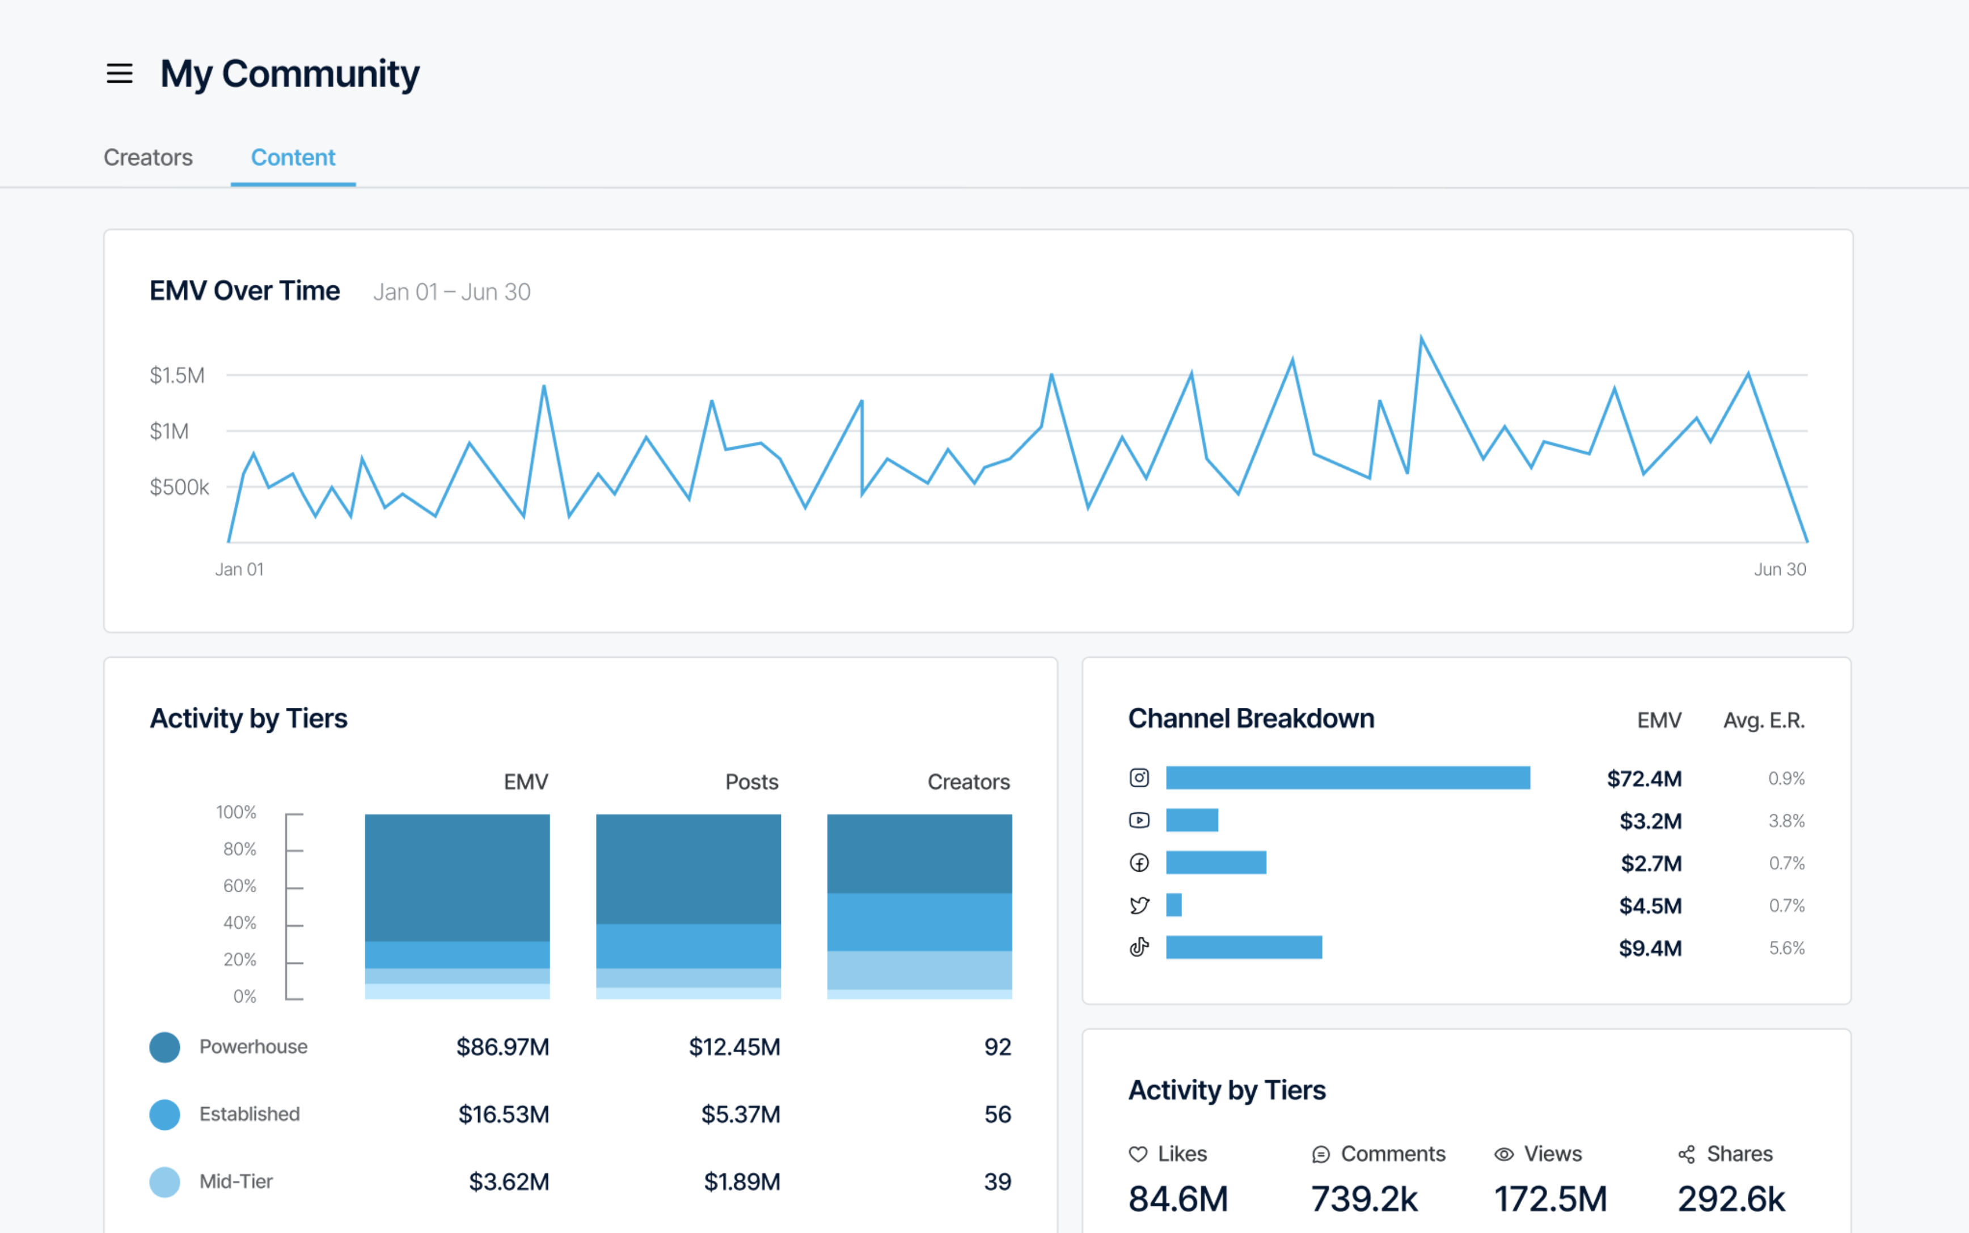Click the EMV header in Channel Breakdown
Viewport: 1969px width, 1233px height.
pos(1659,721)
